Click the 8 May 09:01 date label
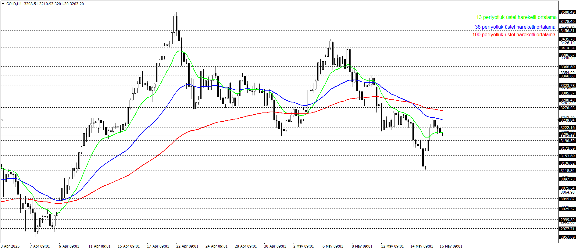This screenshot has height=250, width=578. click(362, 246)
